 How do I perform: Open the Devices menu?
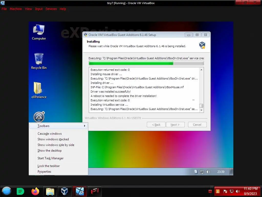[51, 9]
